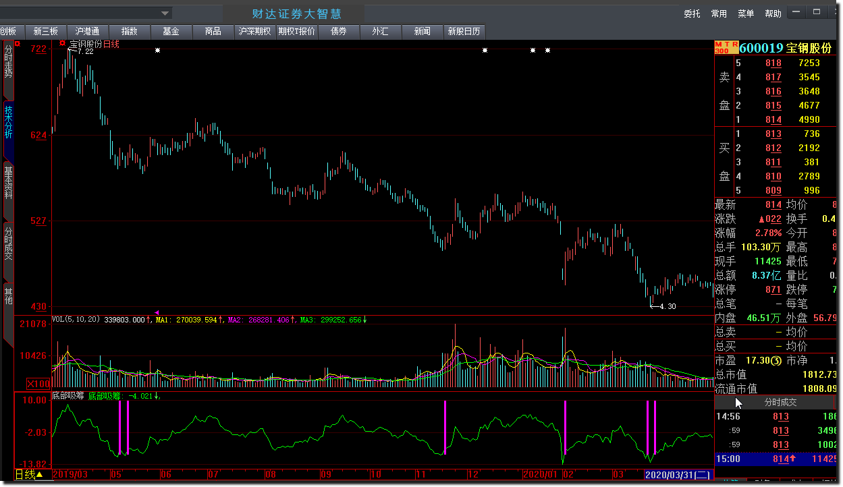Screen dimensions: 843x487
Task: Click the second white info marker above chart
Action: pyautogui.click(x=485, y=50)
